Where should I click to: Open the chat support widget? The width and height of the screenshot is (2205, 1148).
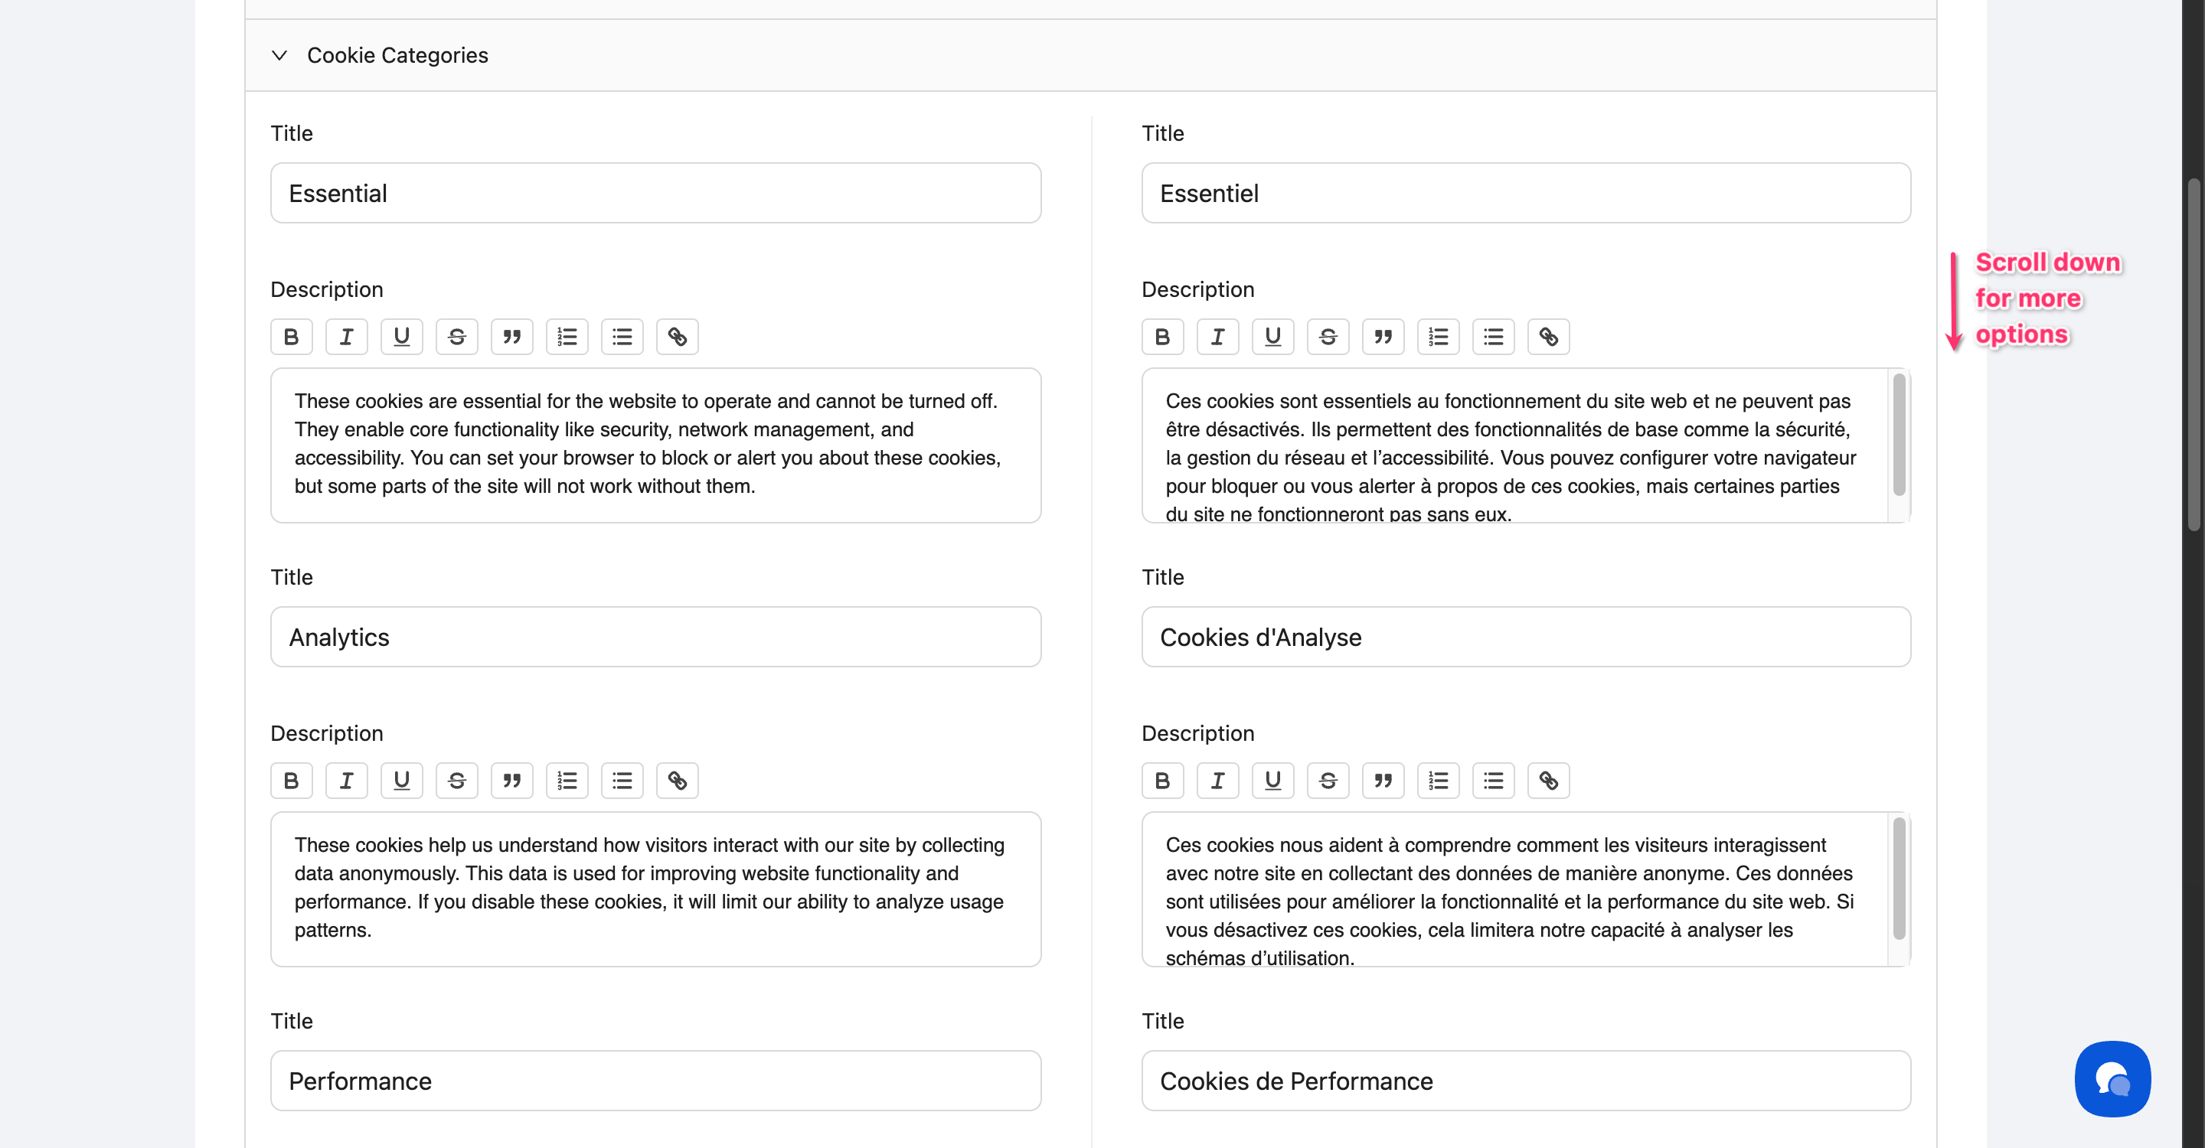[x=2112, y=1078]
